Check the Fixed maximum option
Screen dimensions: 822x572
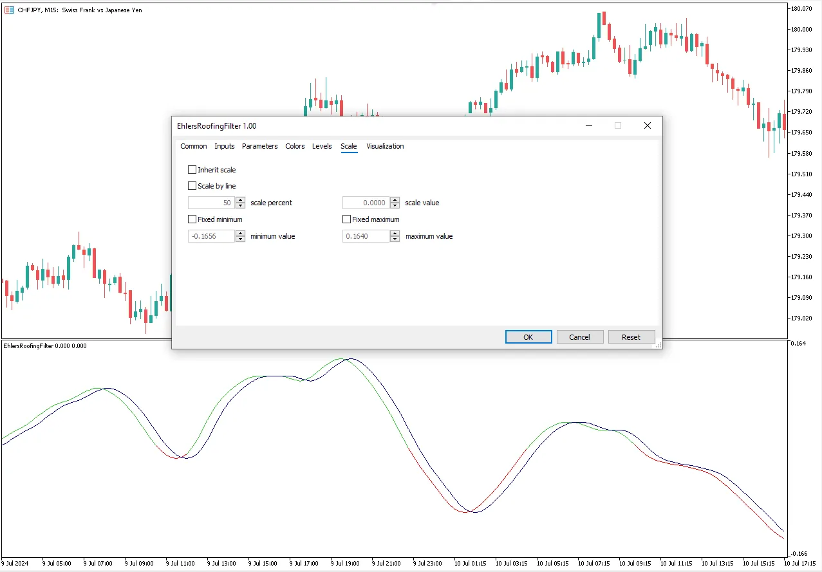(x=346, y=219)
